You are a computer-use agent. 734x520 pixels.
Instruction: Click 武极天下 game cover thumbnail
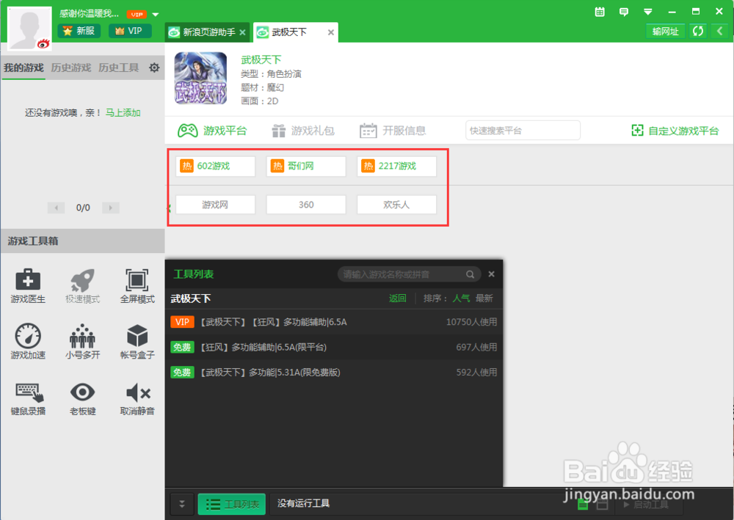[200, 78]
